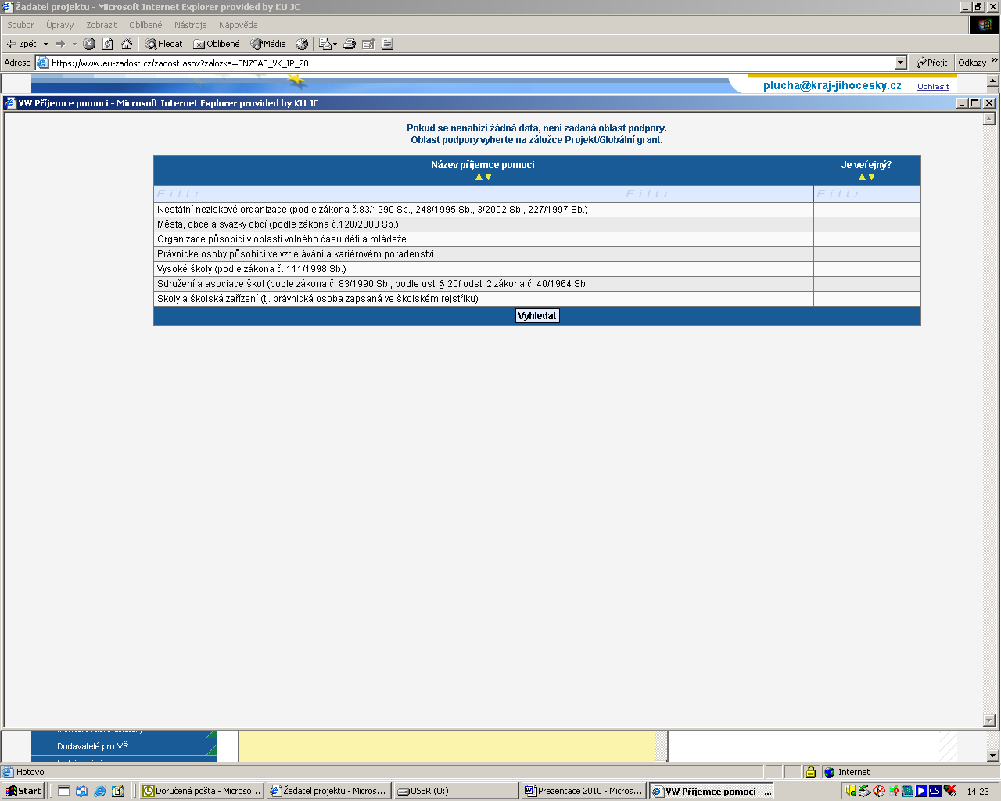This screenshot has height=801, width=1001.
Task: Go to the Home page icon
Action: pyautogui.click(x=127, y=44)
